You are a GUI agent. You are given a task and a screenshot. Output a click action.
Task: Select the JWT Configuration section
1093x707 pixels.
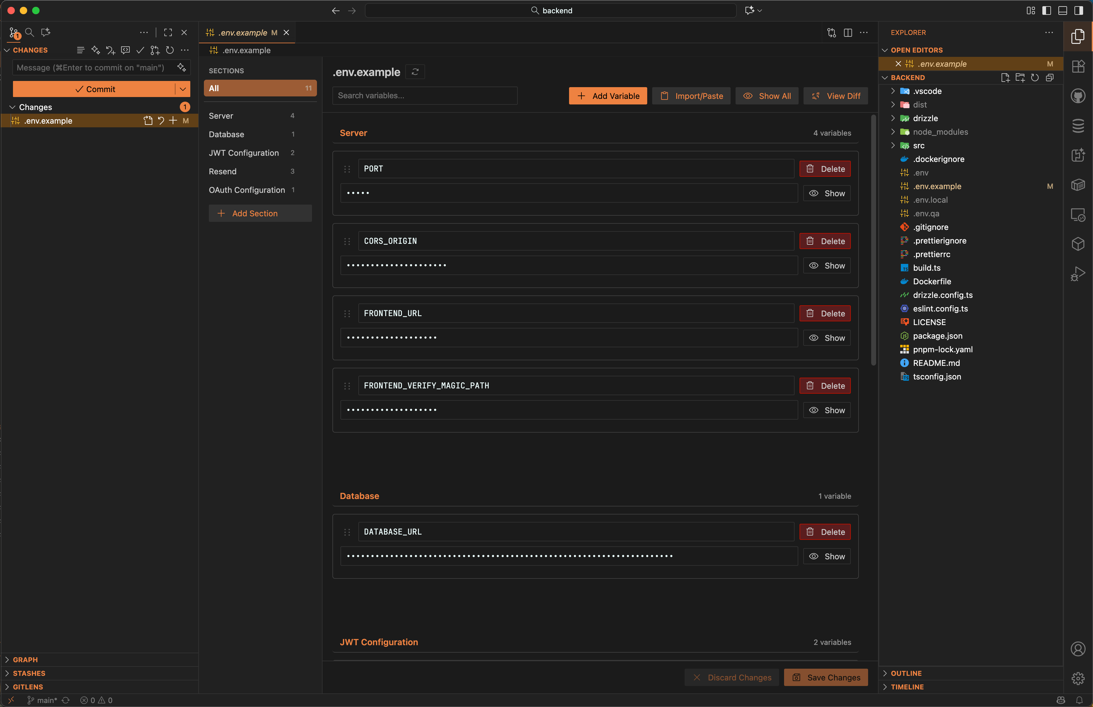(244, 152)
